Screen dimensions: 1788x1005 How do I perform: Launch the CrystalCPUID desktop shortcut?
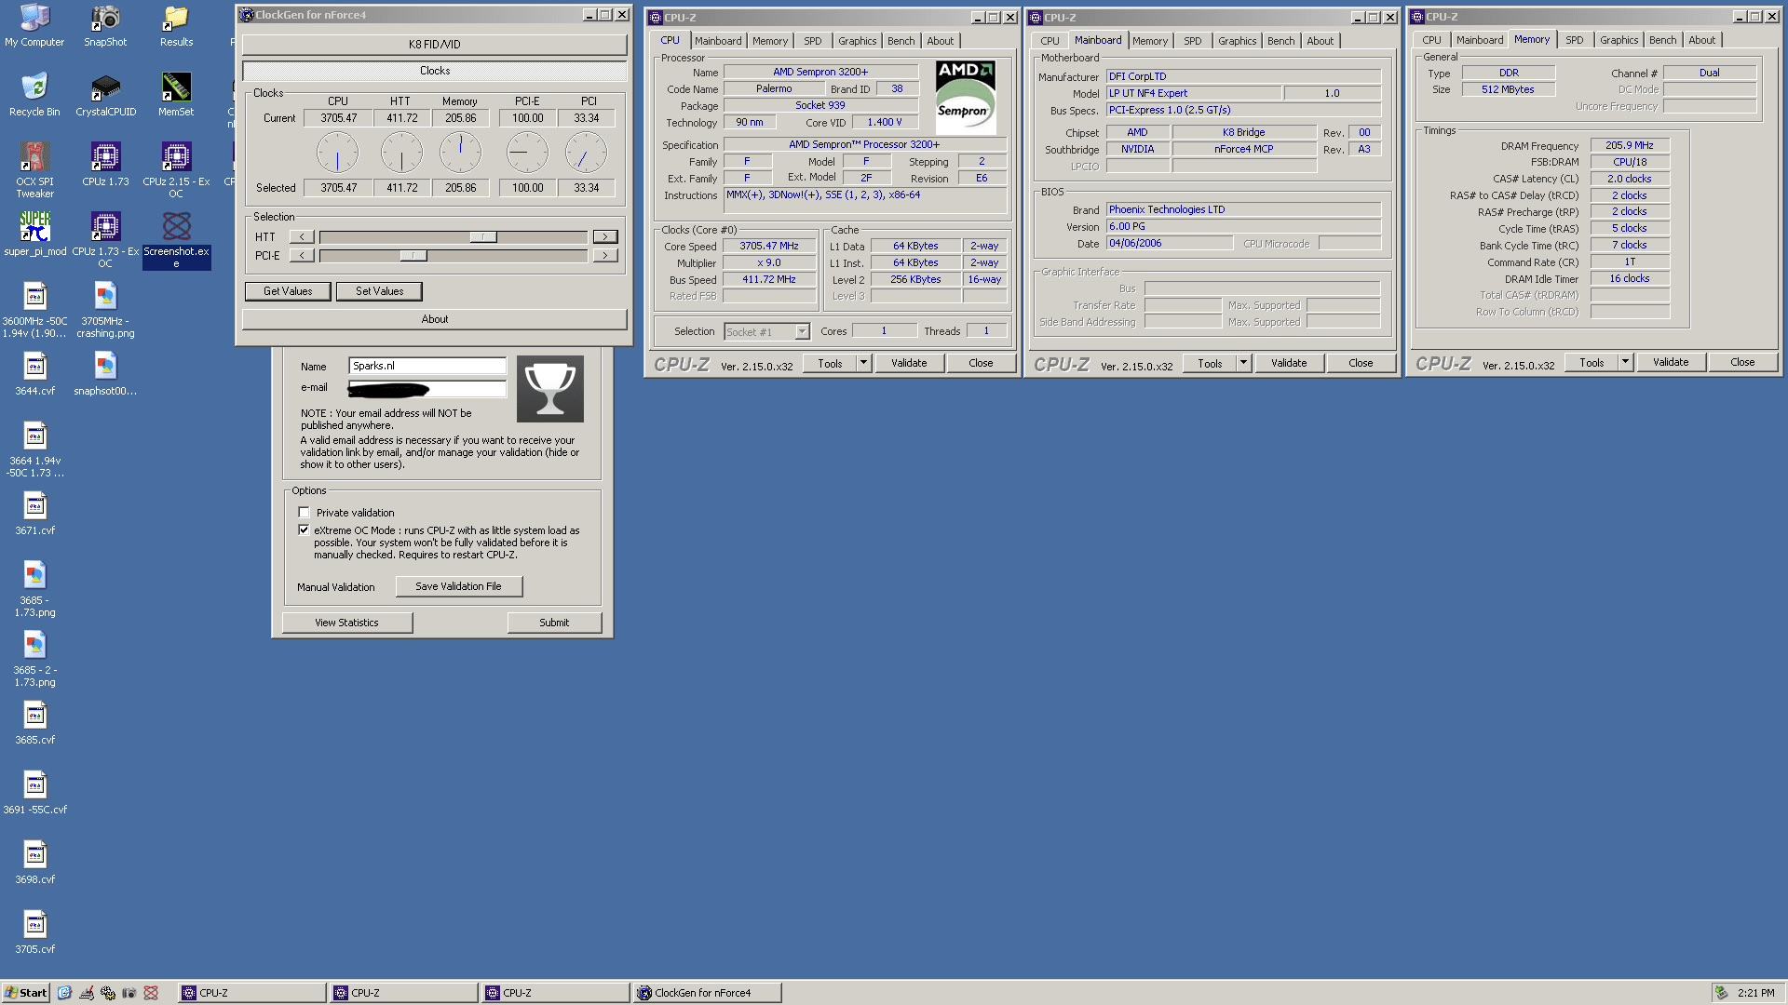[105, 95]
